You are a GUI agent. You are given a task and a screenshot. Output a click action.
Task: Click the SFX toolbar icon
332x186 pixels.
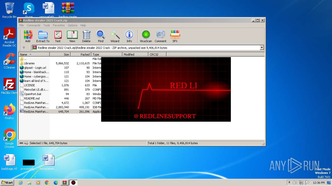tap(175, 36)
